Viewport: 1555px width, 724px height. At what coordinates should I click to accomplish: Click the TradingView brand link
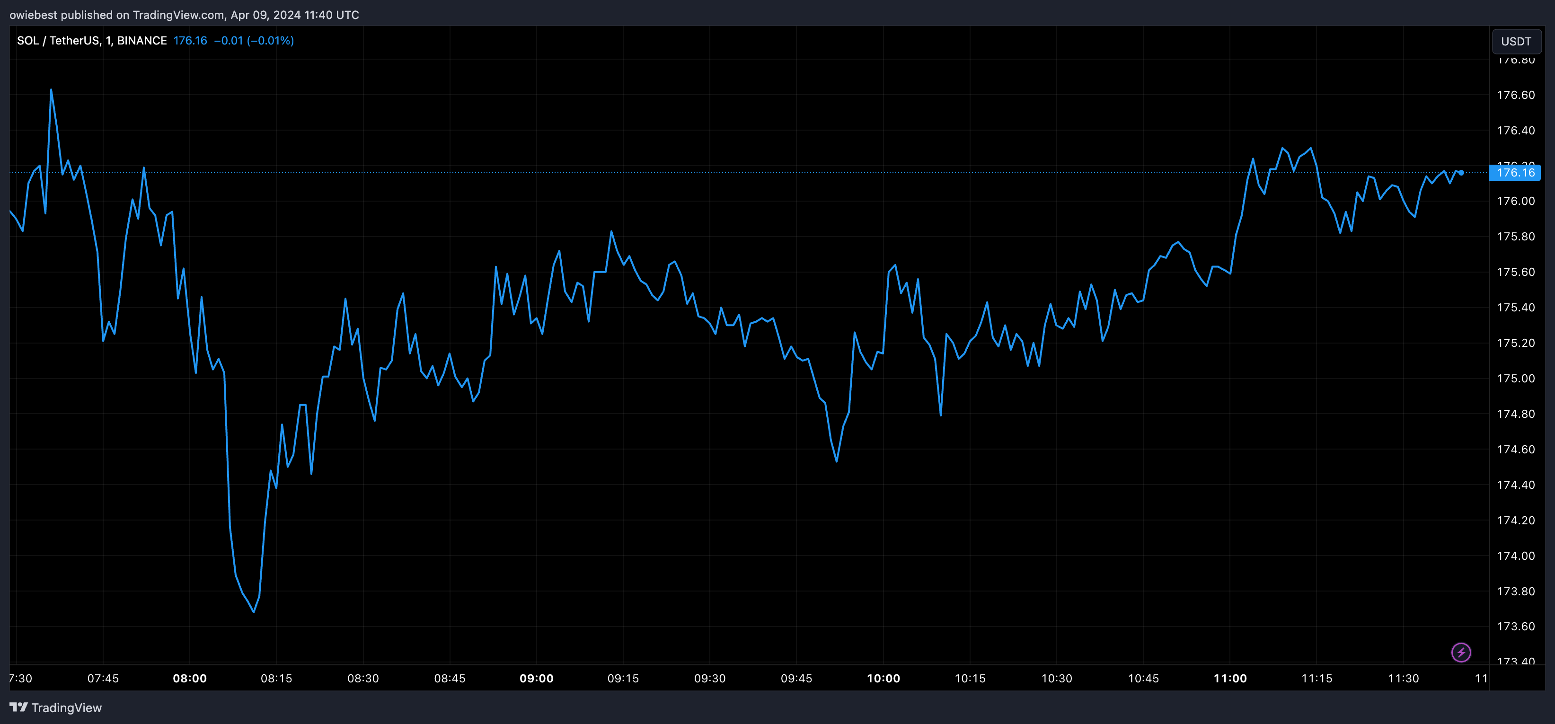tap(55, 708)
